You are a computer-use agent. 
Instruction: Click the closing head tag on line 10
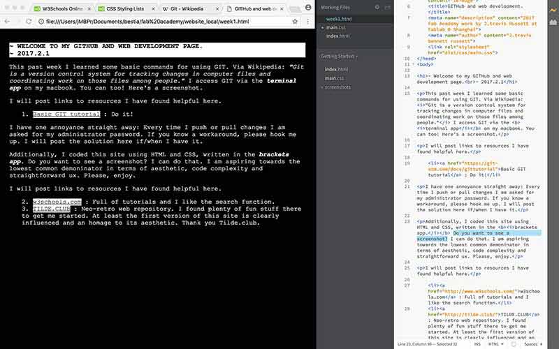tap(426, 59)
